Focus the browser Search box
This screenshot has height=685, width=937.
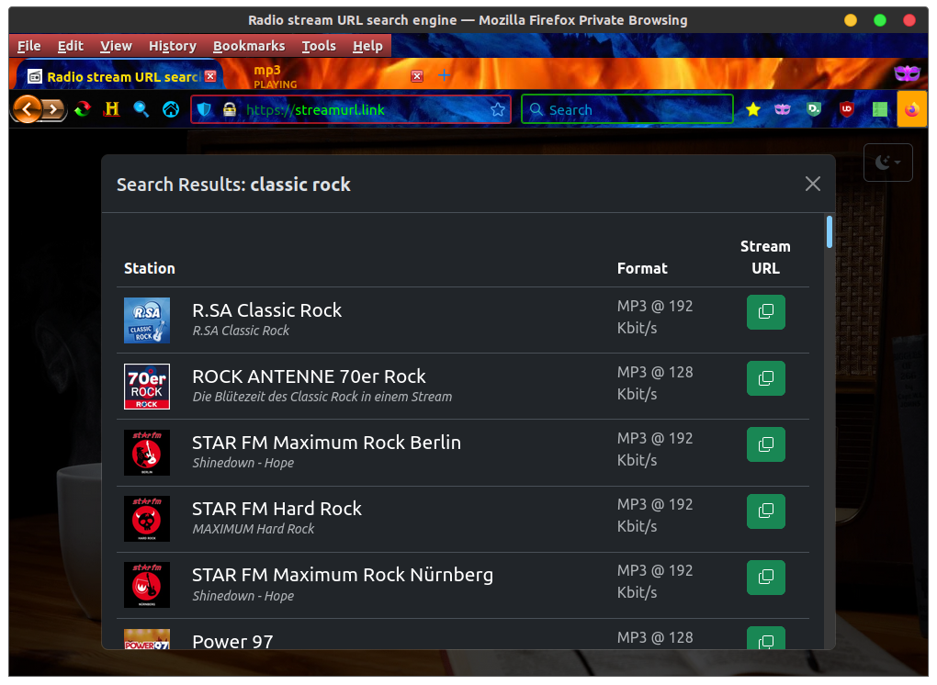pos(627,110)
